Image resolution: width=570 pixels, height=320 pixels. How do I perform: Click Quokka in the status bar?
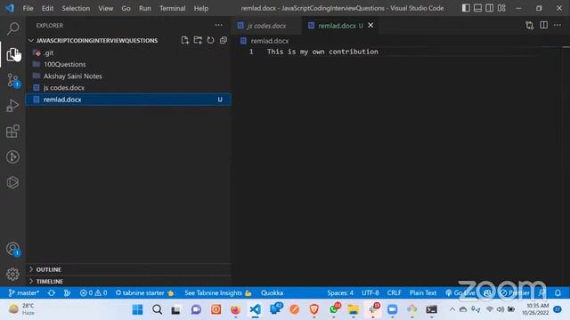[x=272, y=292]
